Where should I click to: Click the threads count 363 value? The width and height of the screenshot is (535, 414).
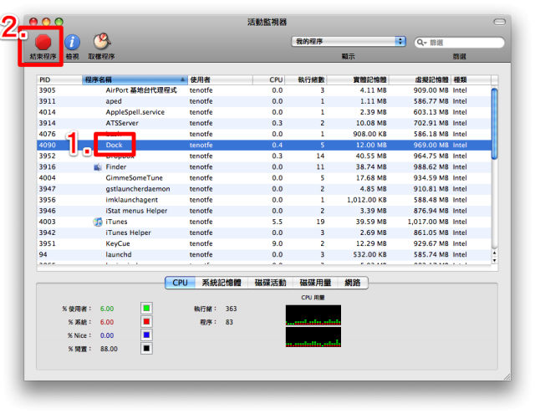click(x=231, y=309)
